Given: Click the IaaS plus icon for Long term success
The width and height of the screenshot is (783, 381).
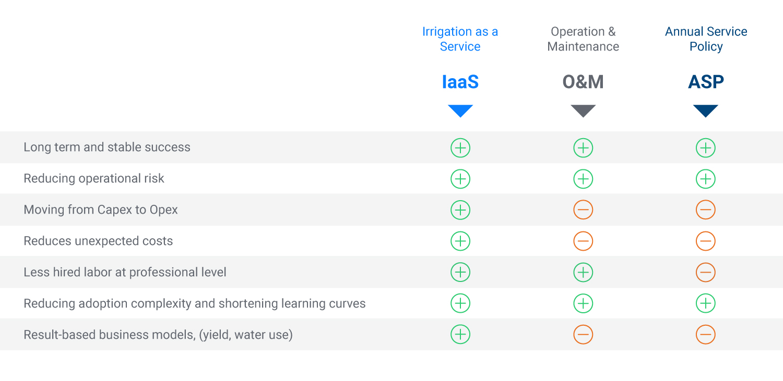Looking at the screenshot, I should (460, 148).
